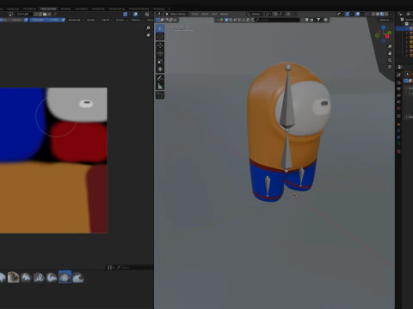This screenshot has height=309, width=413.
Task: Toggle the viewport overlays button
Action: tap(357, 14)
